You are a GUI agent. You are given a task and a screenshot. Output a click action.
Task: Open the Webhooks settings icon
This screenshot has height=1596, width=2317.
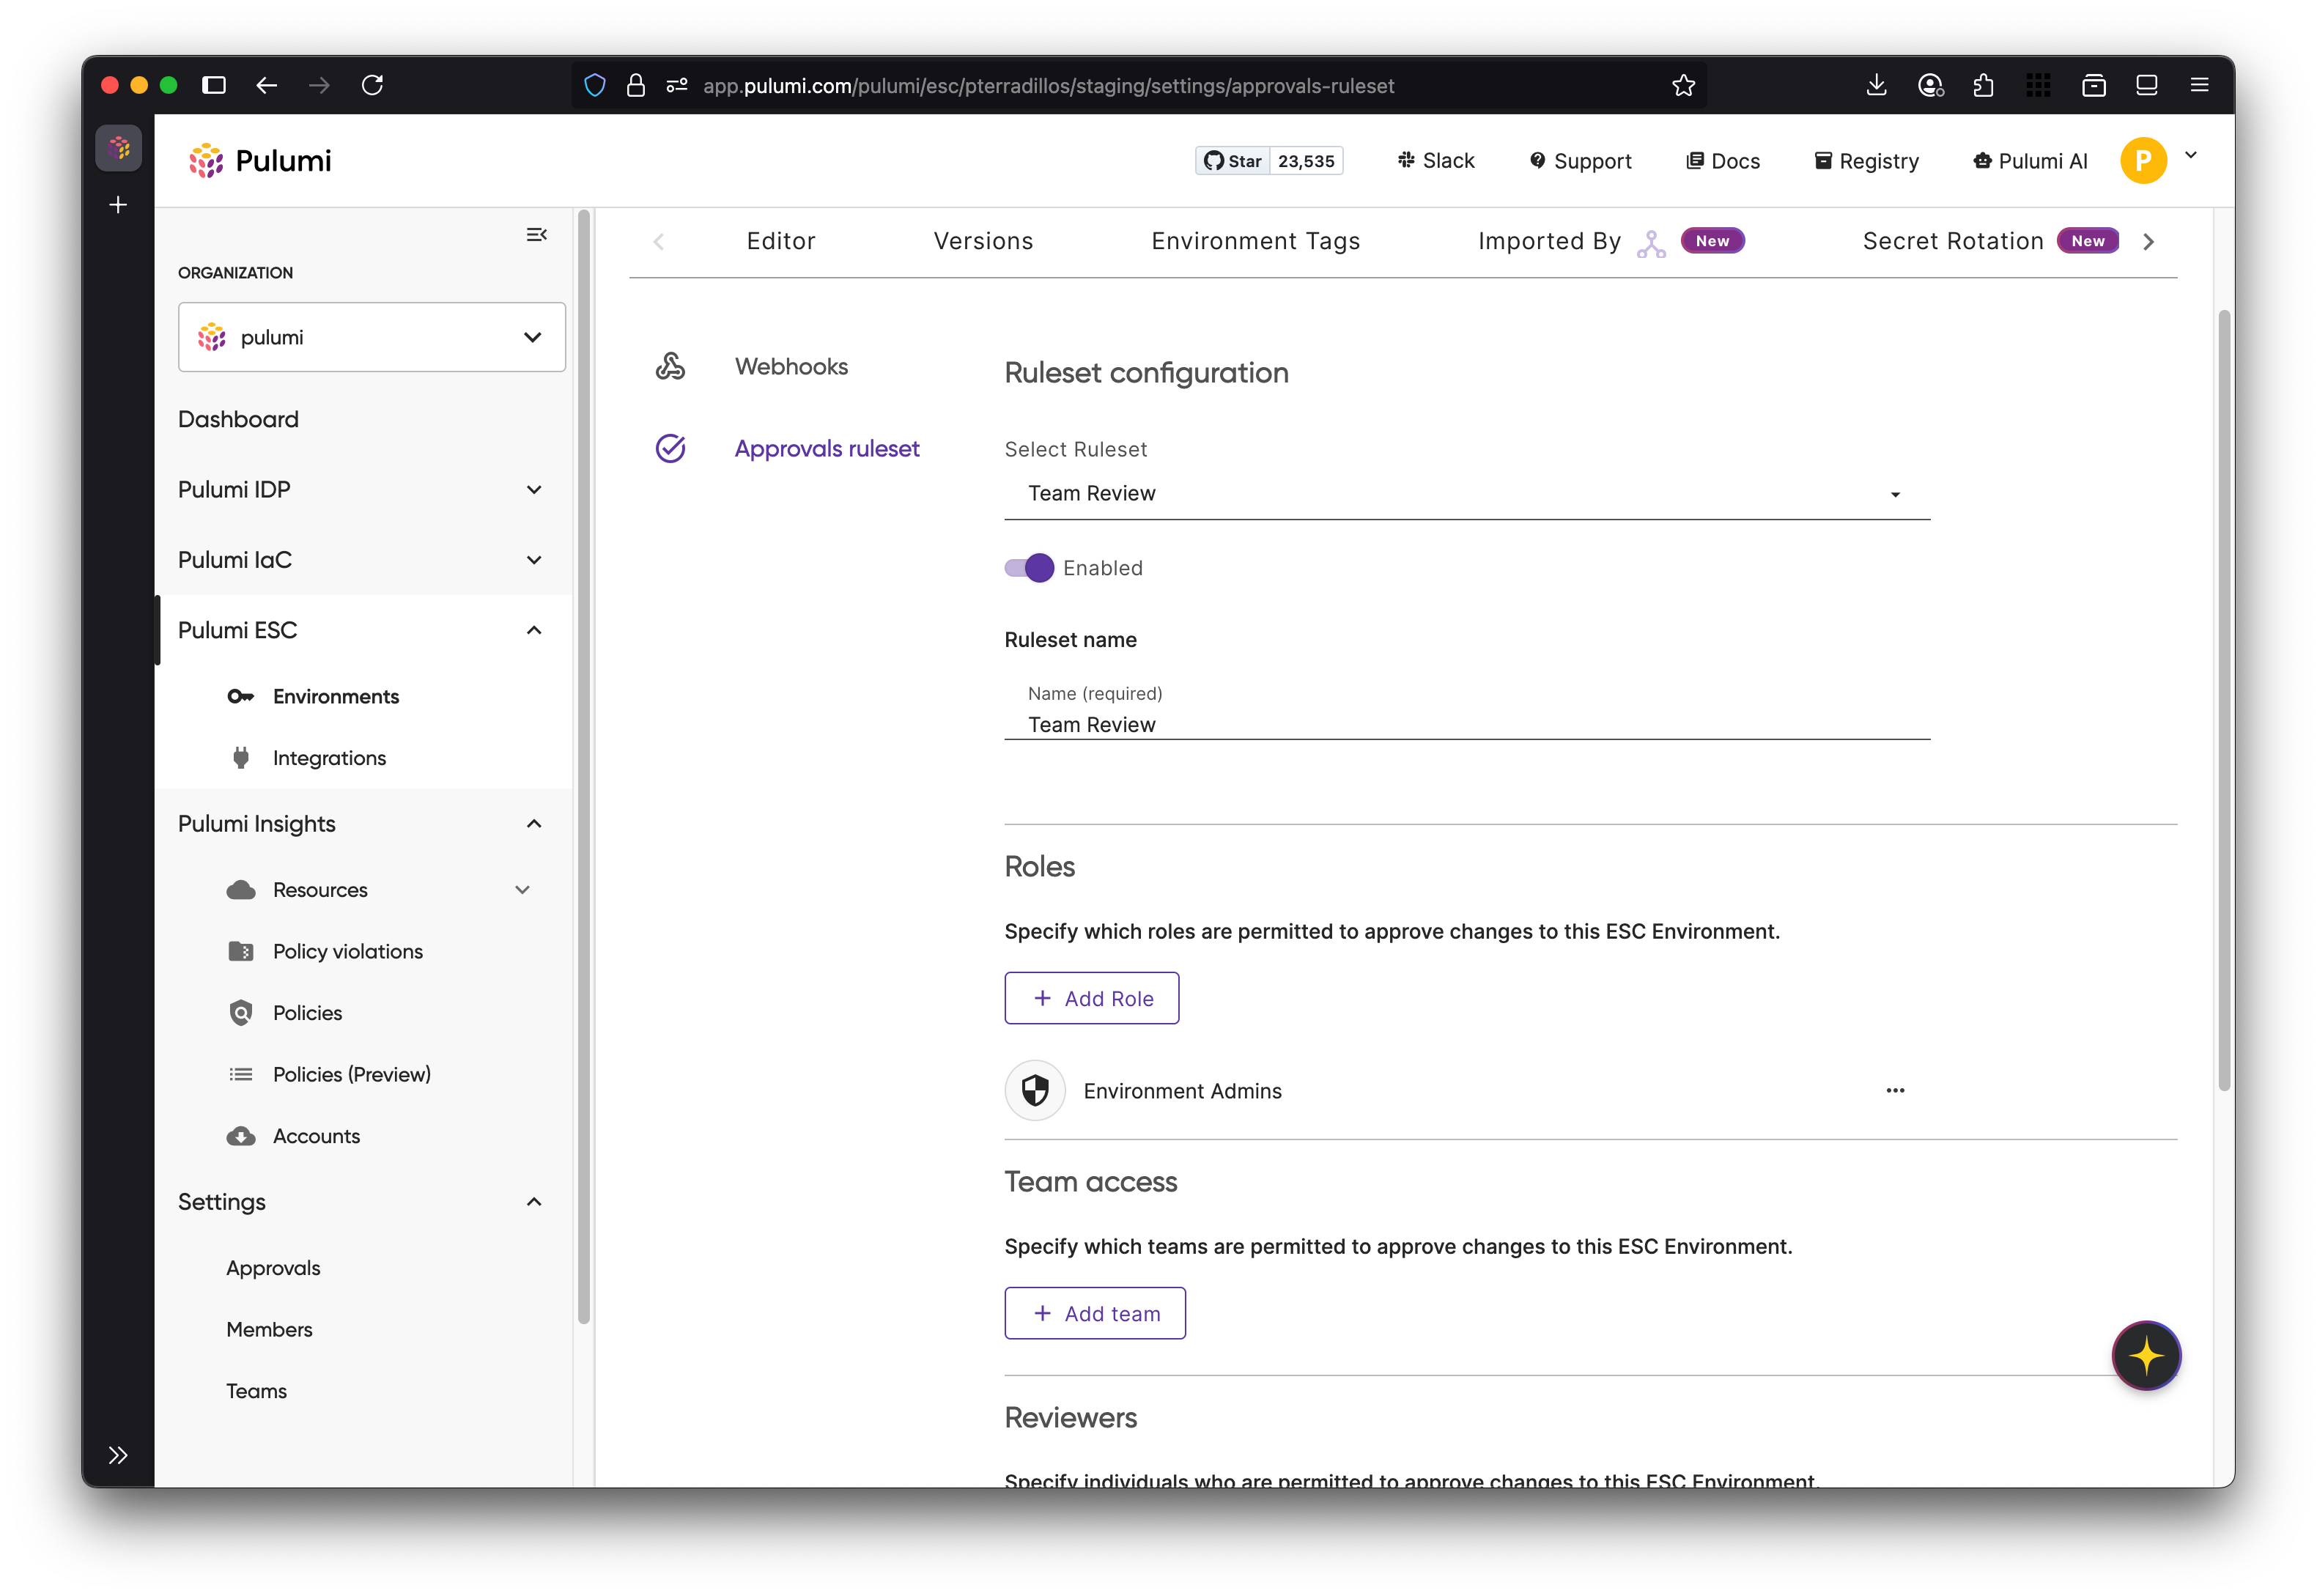coord(670,366)
